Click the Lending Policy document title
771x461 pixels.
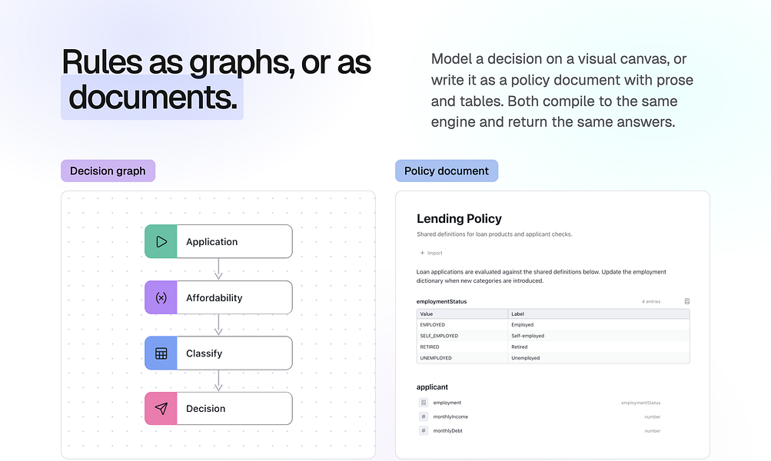[x=459, y=219]
